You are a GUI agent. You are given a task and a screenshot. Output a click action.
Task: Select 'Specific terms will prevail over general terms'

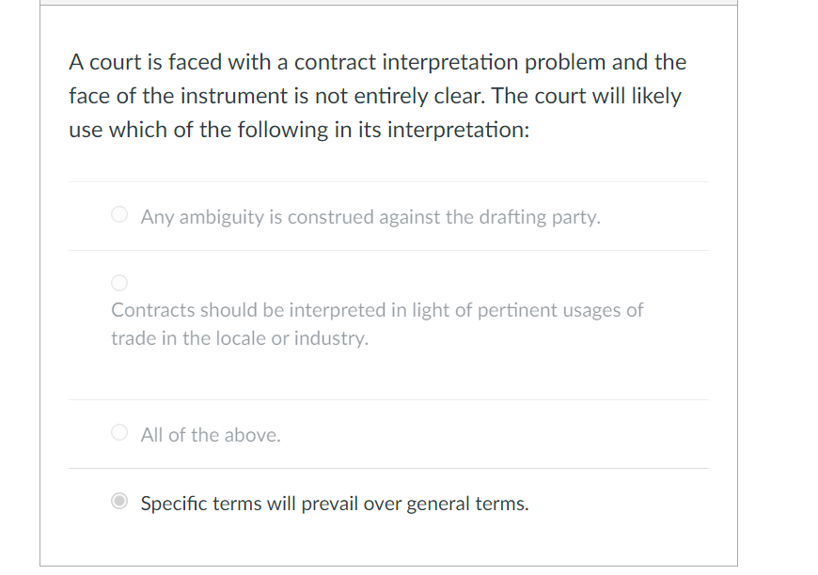(334, 503)
